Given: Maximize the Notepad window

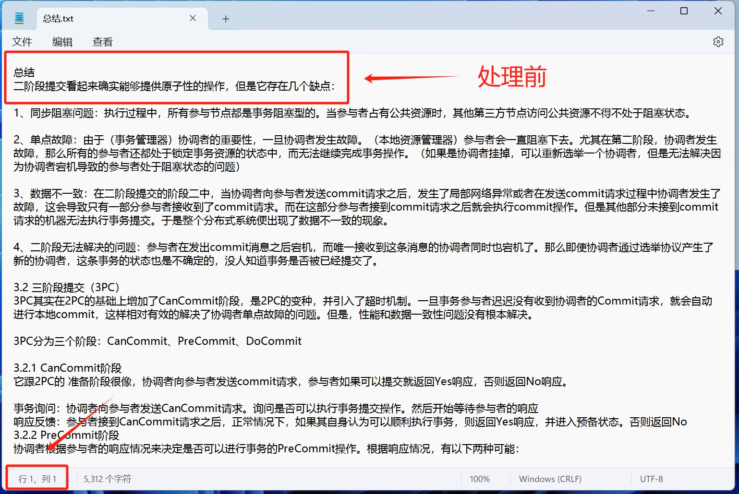Looking at the screenshot, I should [684, 11].
